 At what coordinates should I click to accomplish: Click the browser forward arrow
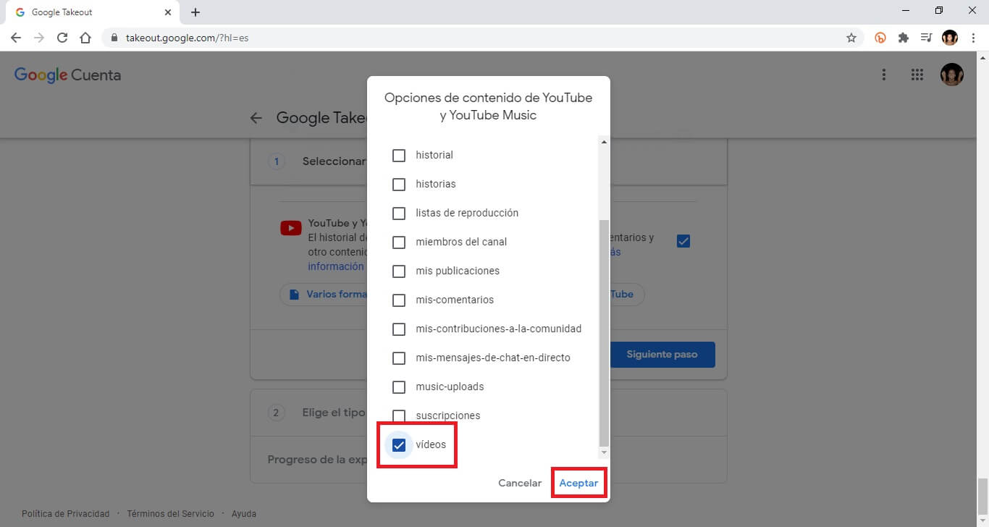tap(39, 38)
